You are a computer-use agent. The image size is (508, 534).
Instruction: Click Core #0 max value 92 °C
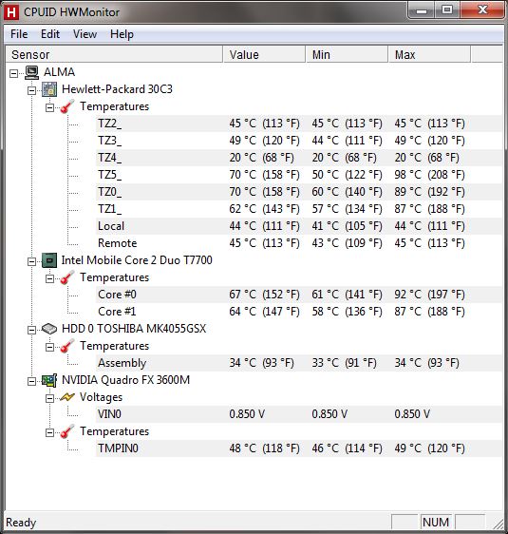[429, 295]
